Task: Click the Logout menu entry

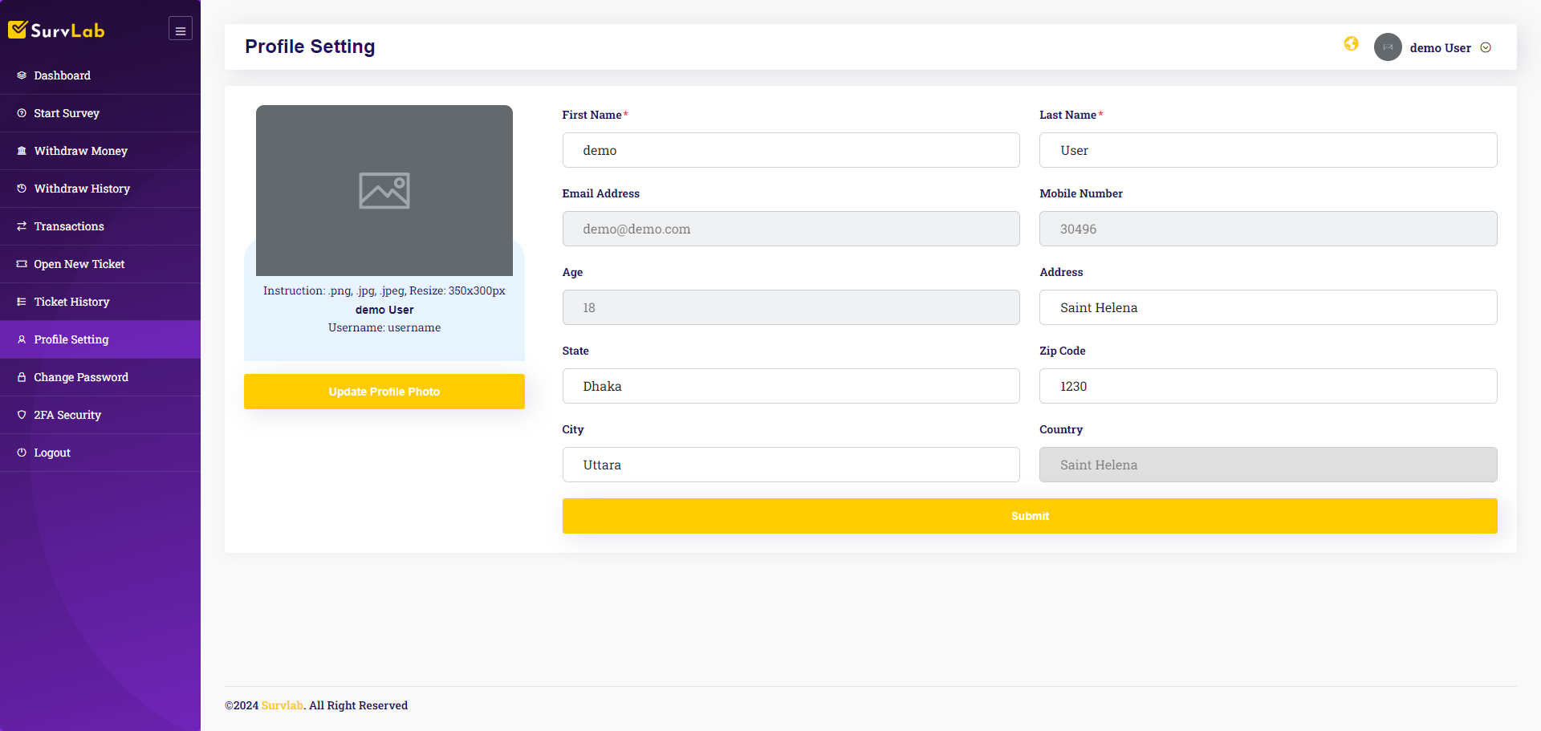Action: [x=51, y=453]
